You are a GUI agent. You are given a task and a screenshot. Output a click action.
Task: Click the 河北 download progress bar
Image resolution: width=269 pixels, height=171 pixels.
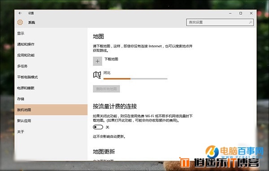click(135, 79)
